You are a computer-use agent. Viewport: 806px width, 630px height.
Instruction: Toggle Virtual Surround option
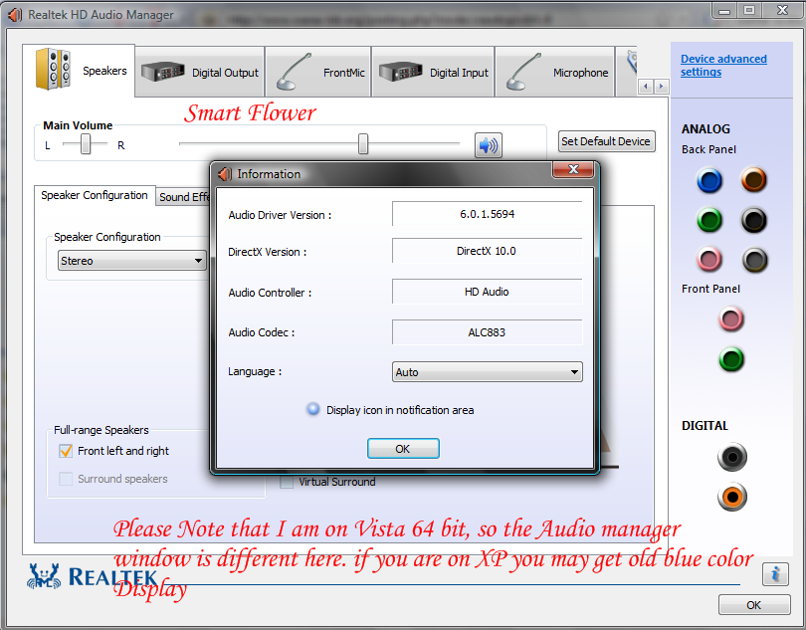[287, 482]
